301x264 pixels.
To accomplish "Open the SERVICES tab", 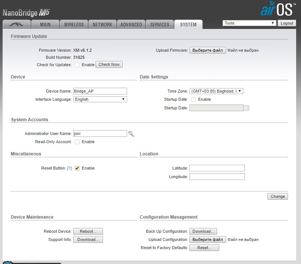I will pyautogui.click(x=160, y=25).
